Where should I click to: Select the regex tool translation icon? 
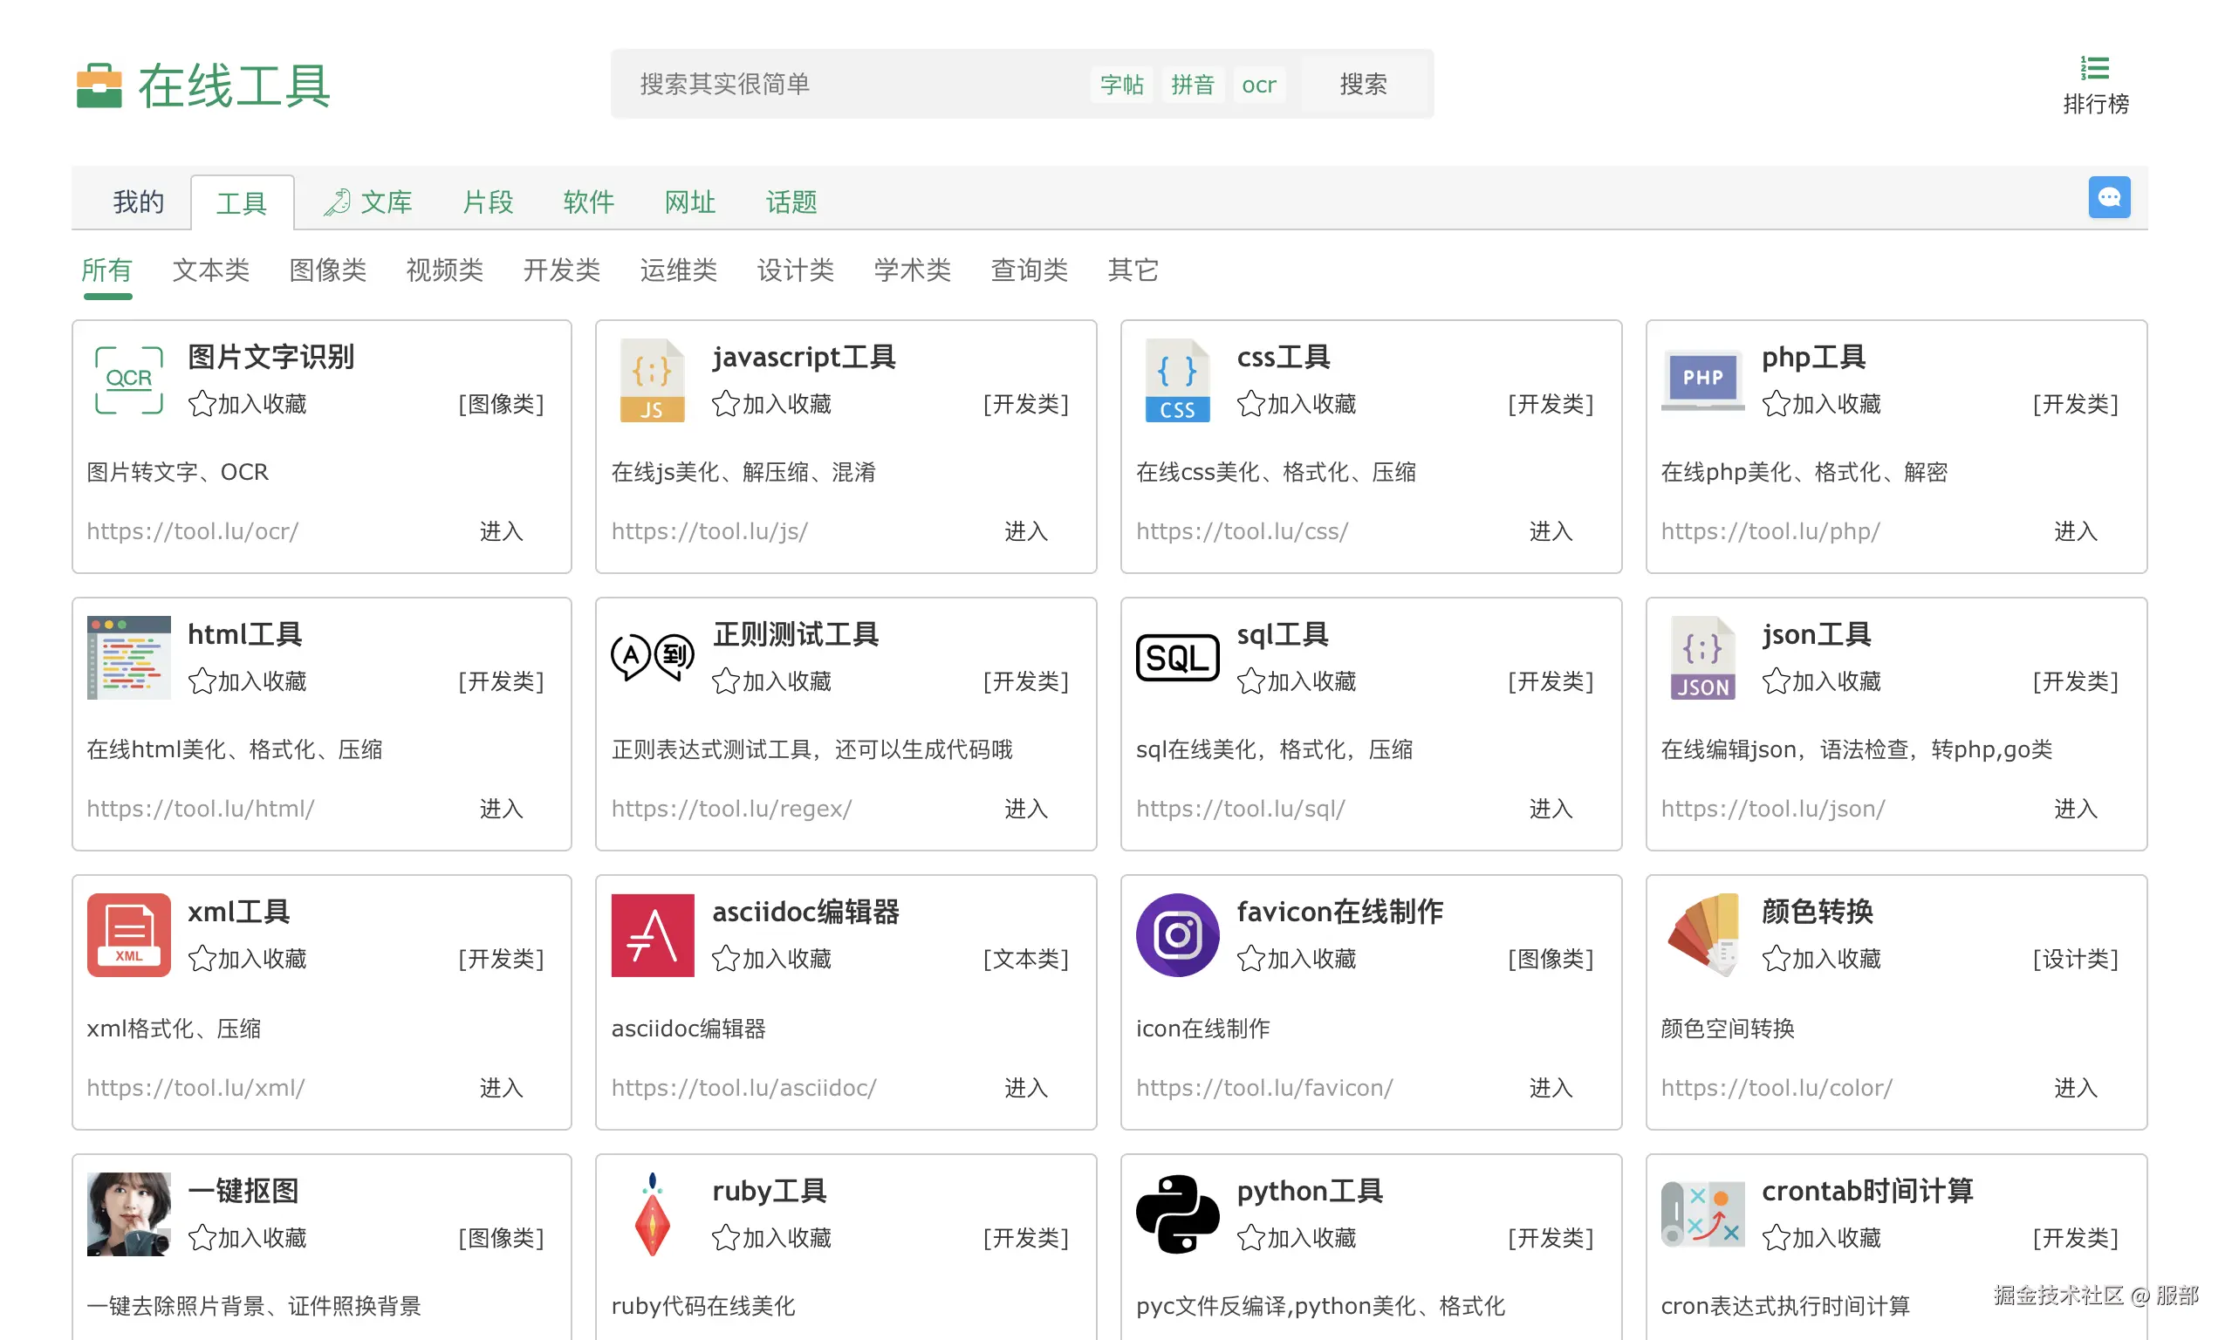[x=652, y=658]
